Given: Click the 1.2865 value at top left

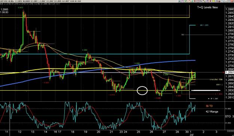Looking at the screenshot, I should (x=4, y=10).
